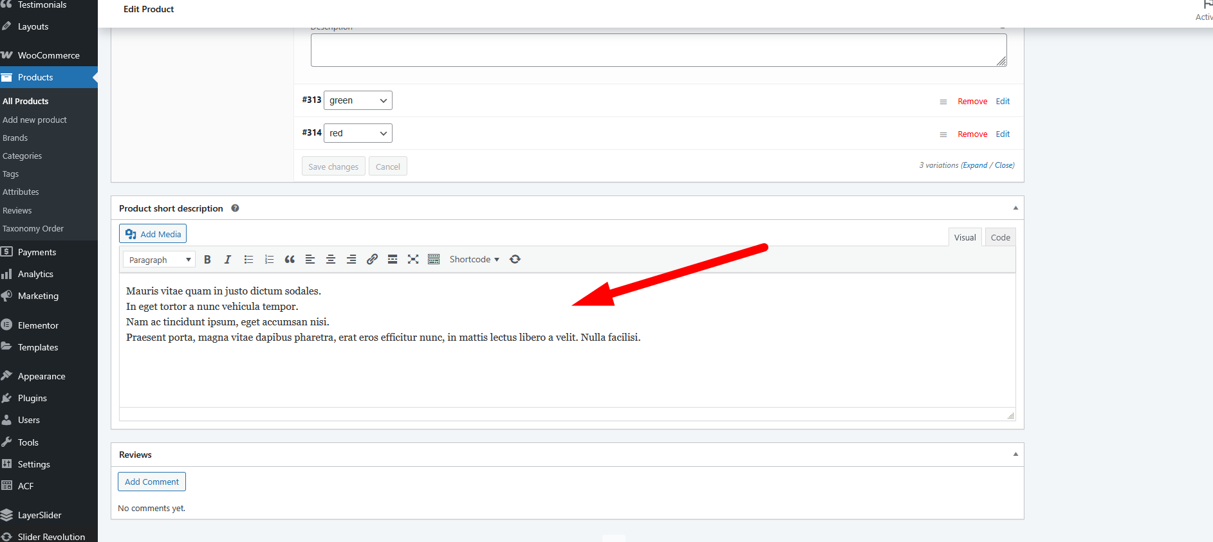Toggle bold formatting in editor toolbar
The height and width of the screenshot is (542, 1213).
(x=207, y=260)
